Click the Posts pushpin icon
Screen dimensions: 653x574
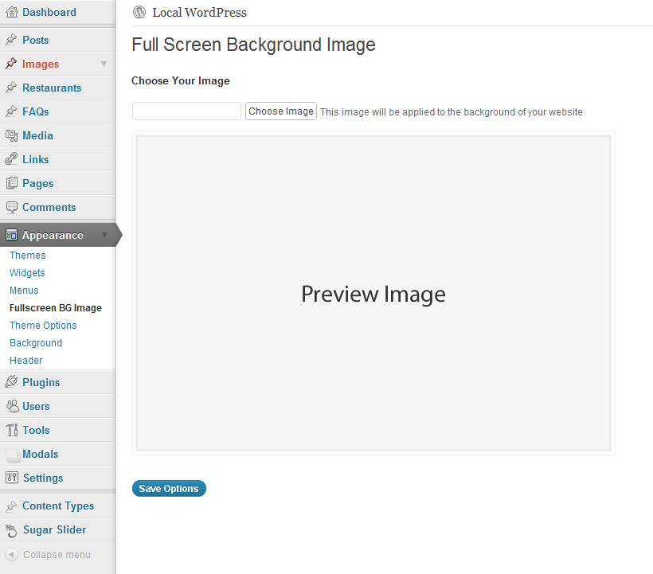(x=12, y=40)
